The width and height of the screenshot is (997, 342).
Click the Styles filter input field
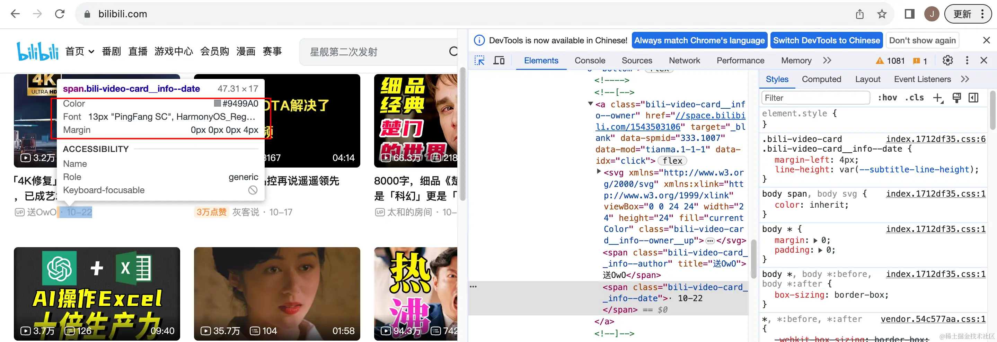(815, 98)
